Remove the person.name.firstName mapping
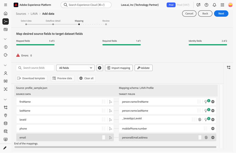The width and height of the screenshot is (236, 153). click(x=213, y=102)
